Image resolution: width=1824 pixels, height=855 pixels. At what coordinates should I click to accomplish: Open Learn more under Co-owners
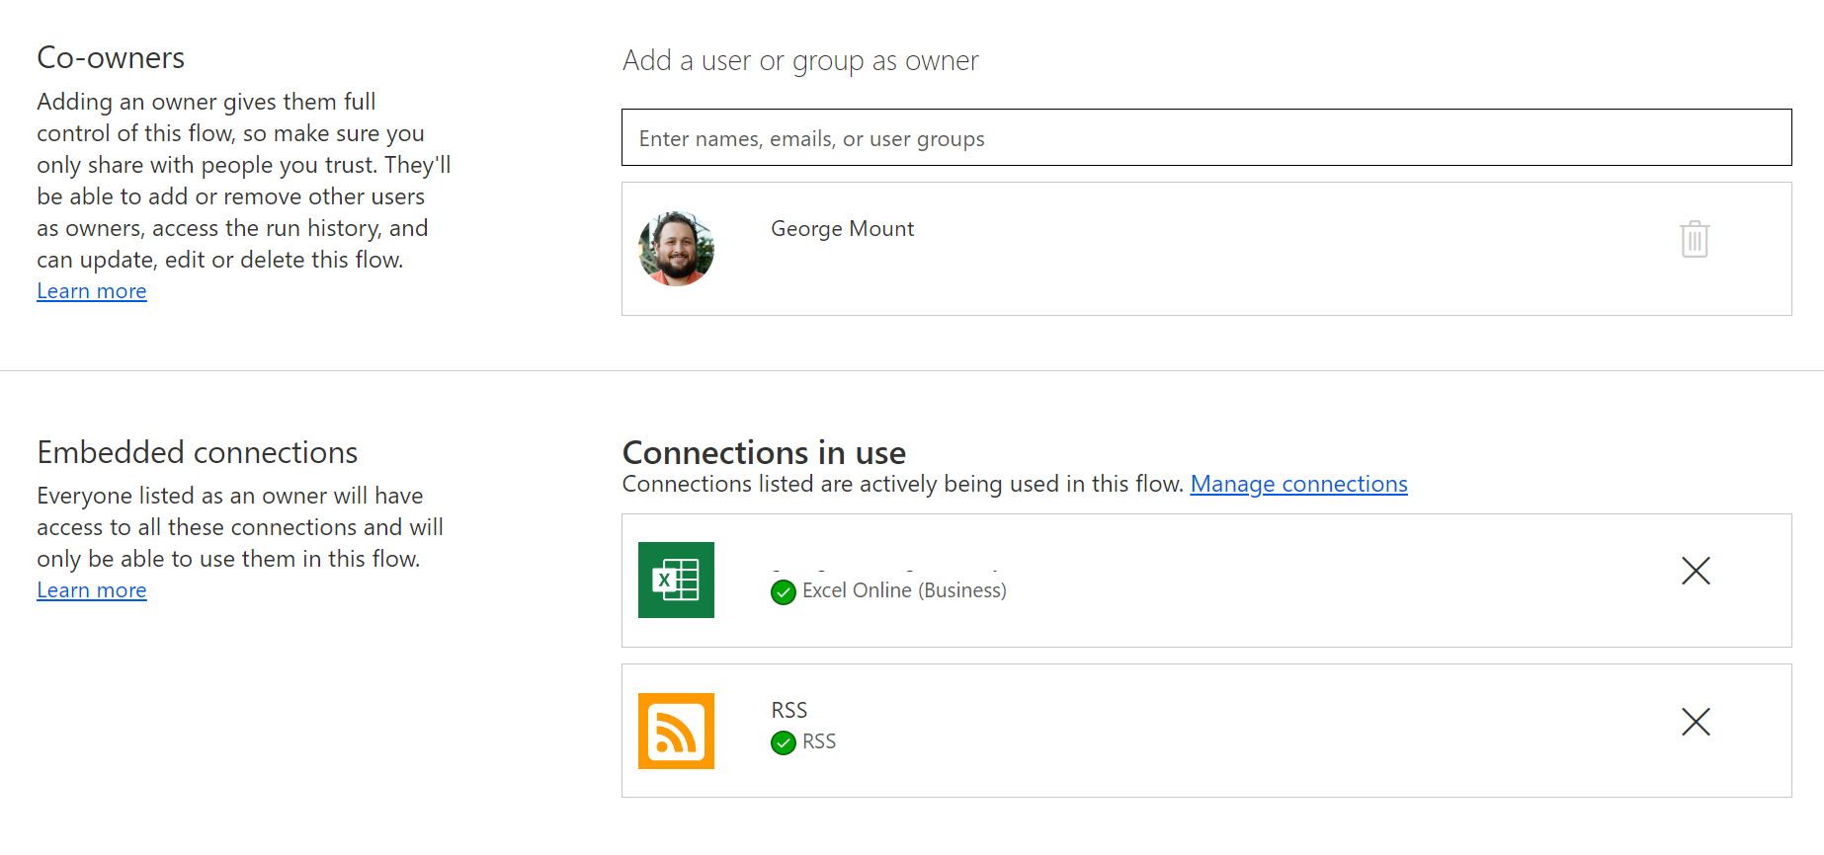tap(92, 291)
